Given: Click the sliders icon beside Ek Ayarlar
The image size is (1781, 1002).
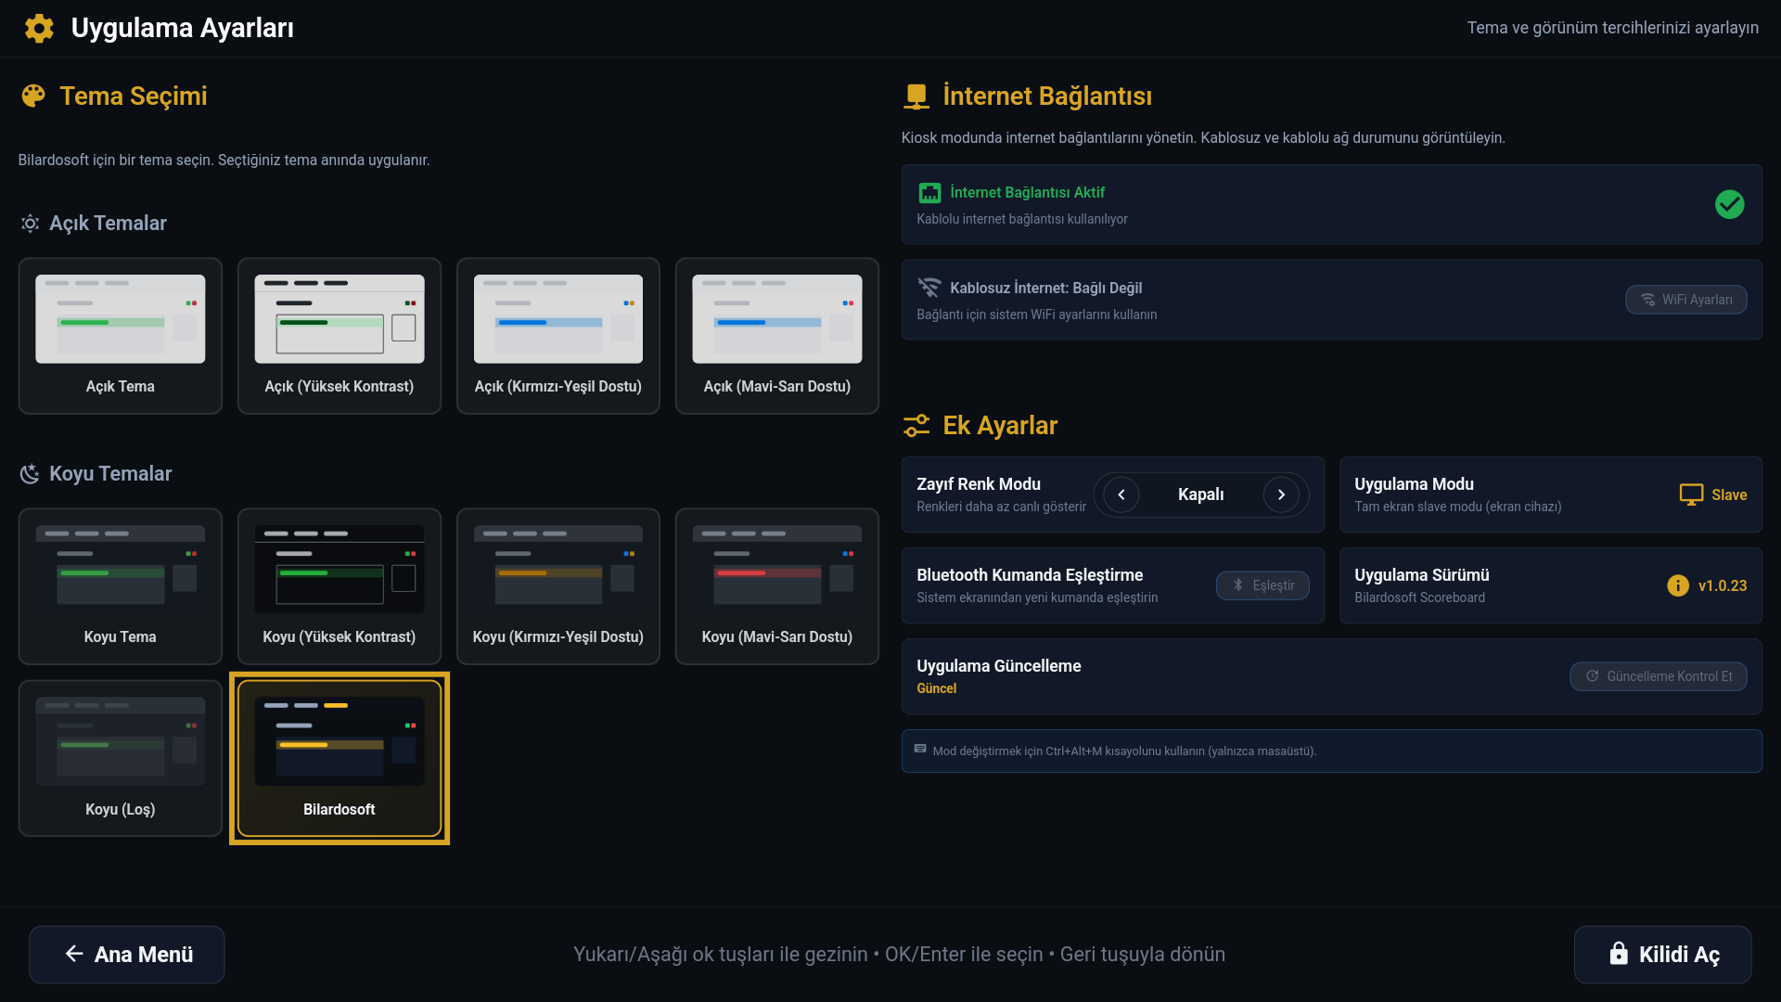Looking at the screenshot, I should (x=916, y=426).
